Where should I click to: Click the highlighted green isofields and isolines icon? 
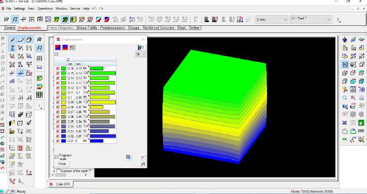[65, 19]
